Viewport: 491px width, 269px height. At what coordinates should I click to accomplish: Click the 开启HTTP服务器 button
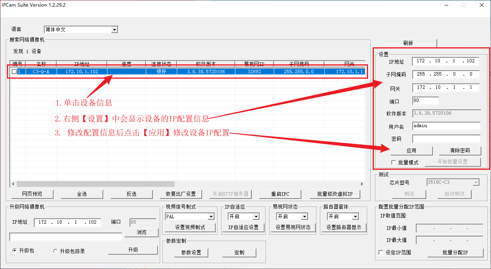[x=230, y=194]
